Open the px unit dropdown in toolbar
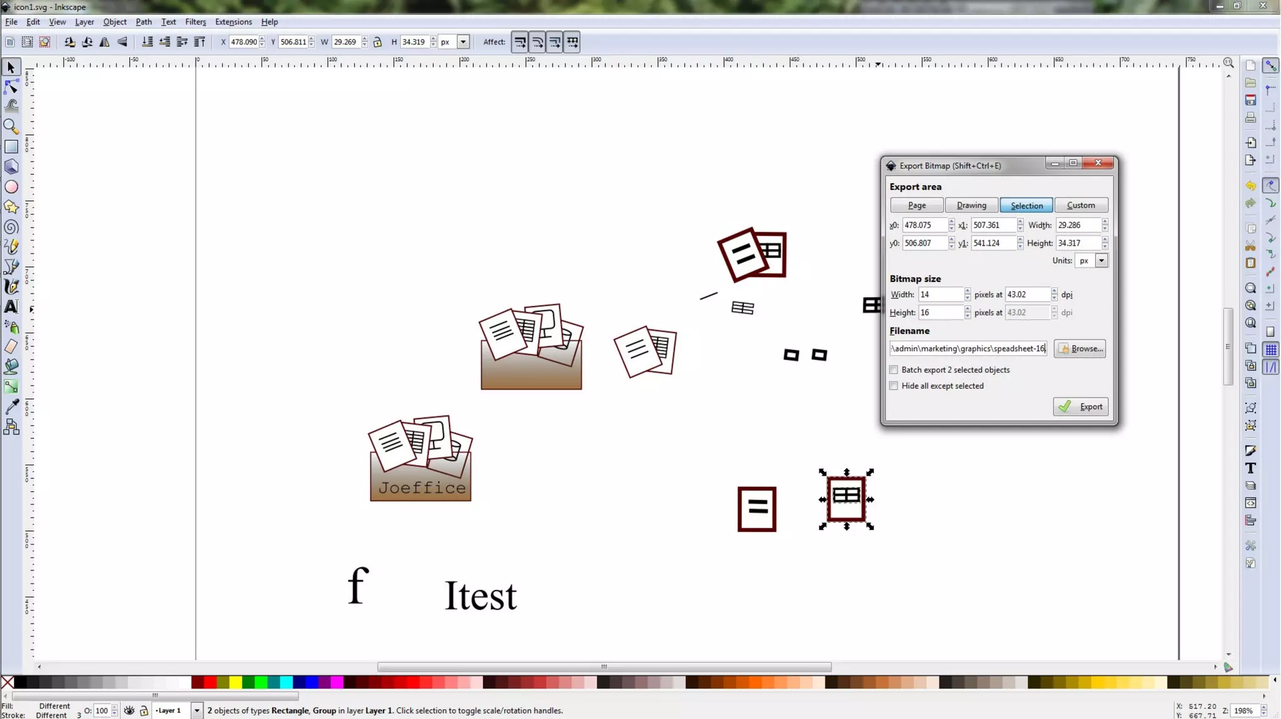1281x719 pixels. pos(463,42)
